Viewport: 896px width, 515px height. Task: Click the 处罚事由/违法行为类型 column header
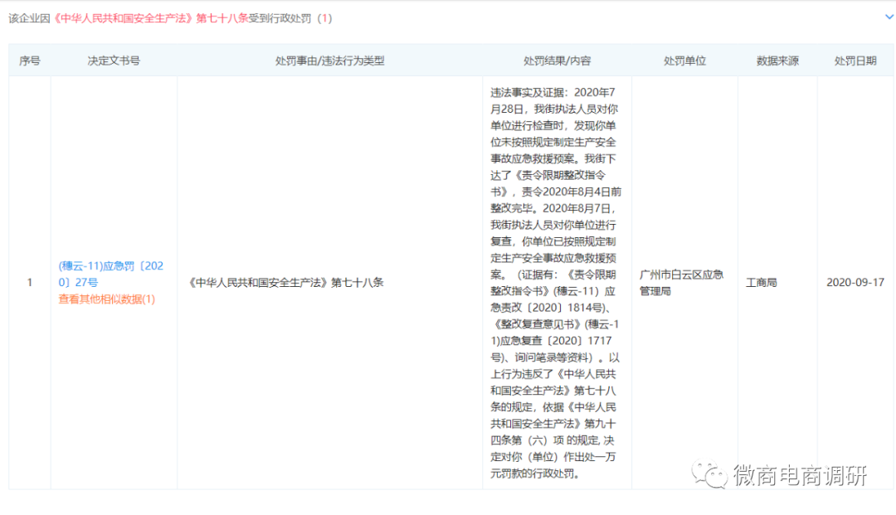(329, 60)
